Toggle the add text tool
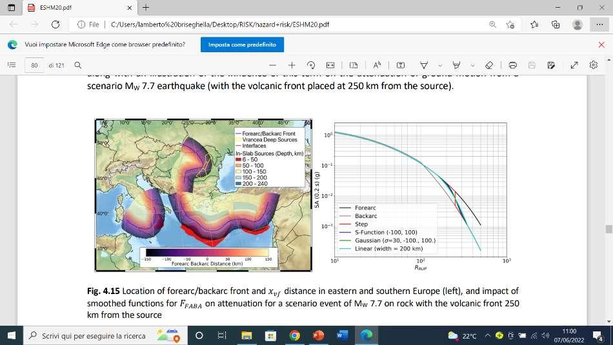 [401, 65]
